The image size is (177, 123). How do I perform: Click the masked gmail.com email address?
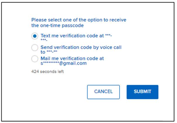pos(63,63)
